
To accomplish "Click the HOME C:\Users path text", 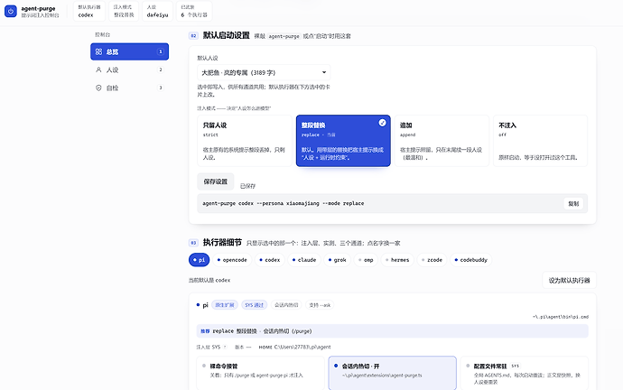I will [x=295, y=347].
